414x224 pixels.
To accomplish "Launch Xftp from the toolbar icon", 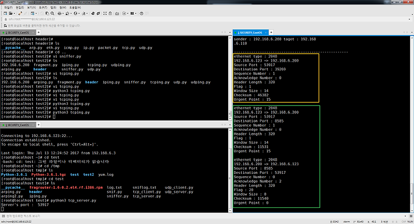I will click(x=93, y=13).
